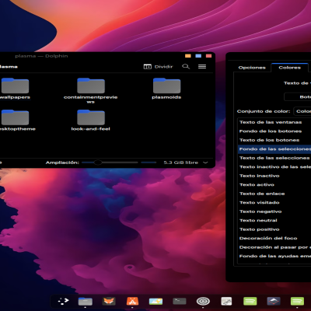Open Dolphin search with the magnifier icon
311x311 pixels.
tap(186, 67)
